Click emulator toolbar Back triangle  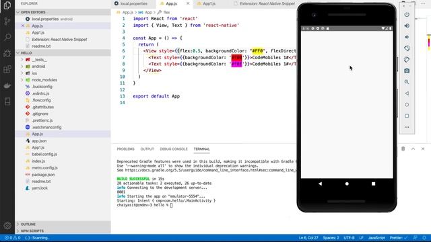tap(407, 93)
